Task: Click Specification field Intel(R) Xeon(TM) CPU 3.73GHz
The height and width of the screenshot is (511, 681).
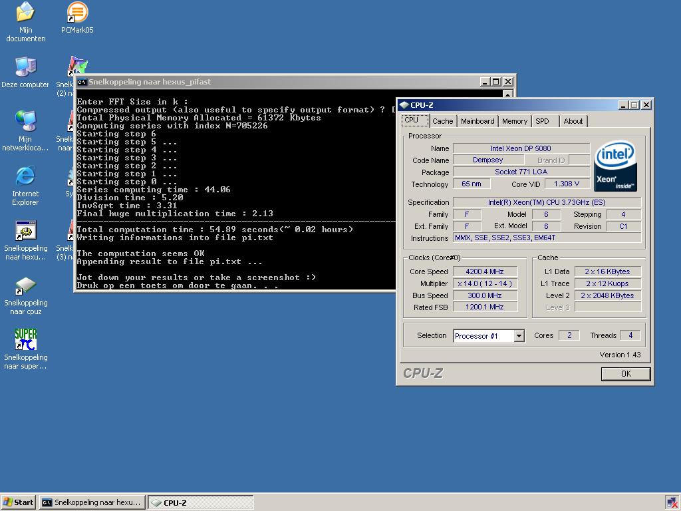Action: (547, 202)
